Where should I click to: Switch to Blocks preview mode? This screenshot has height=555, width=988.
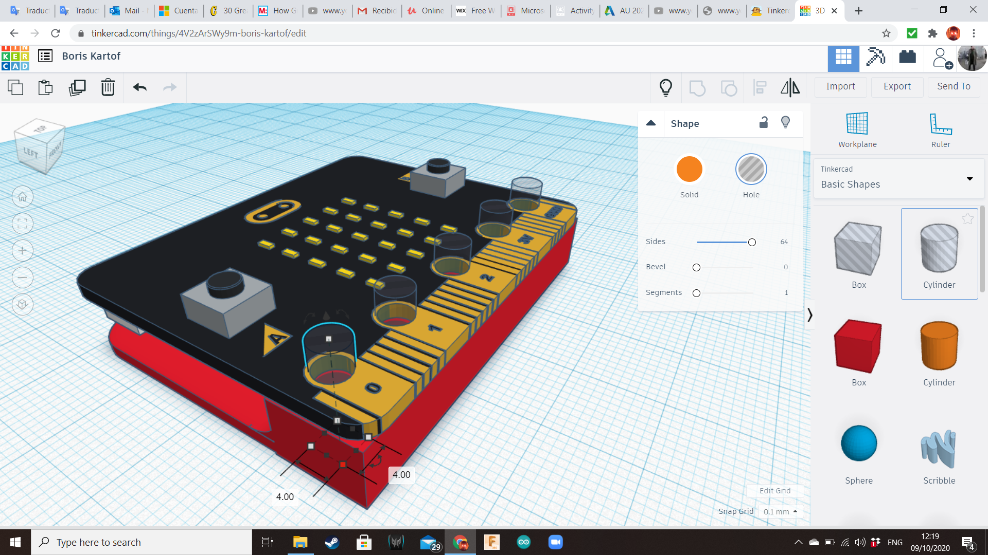907,58
